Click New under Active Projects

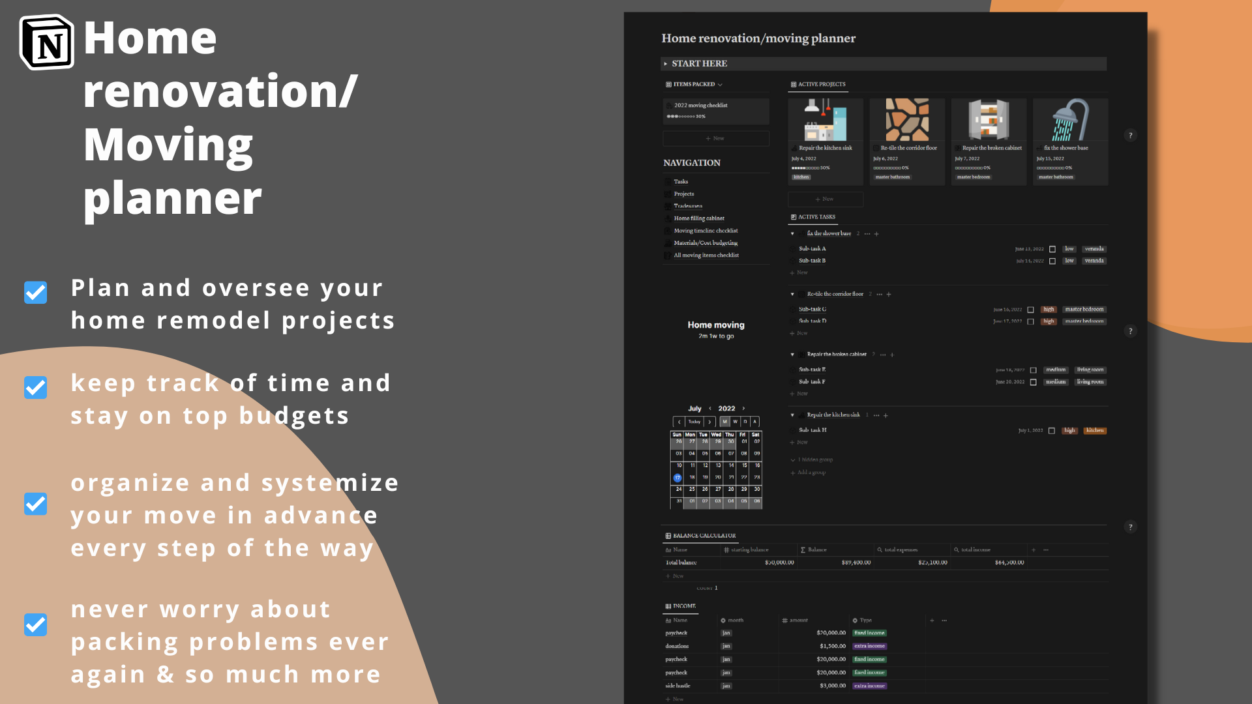(825, 199)
